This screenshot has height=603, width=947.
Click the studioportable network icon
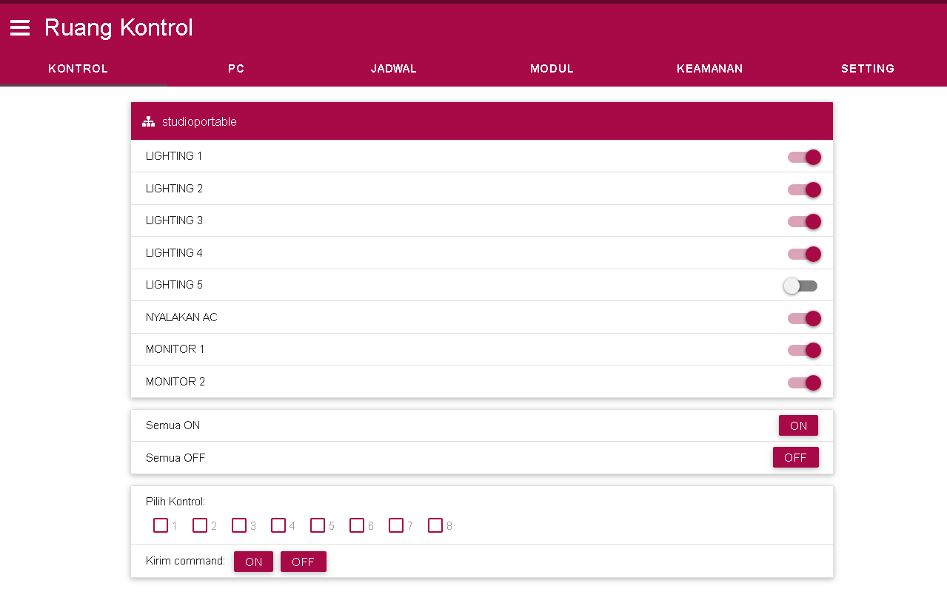[x=148, y=121]
